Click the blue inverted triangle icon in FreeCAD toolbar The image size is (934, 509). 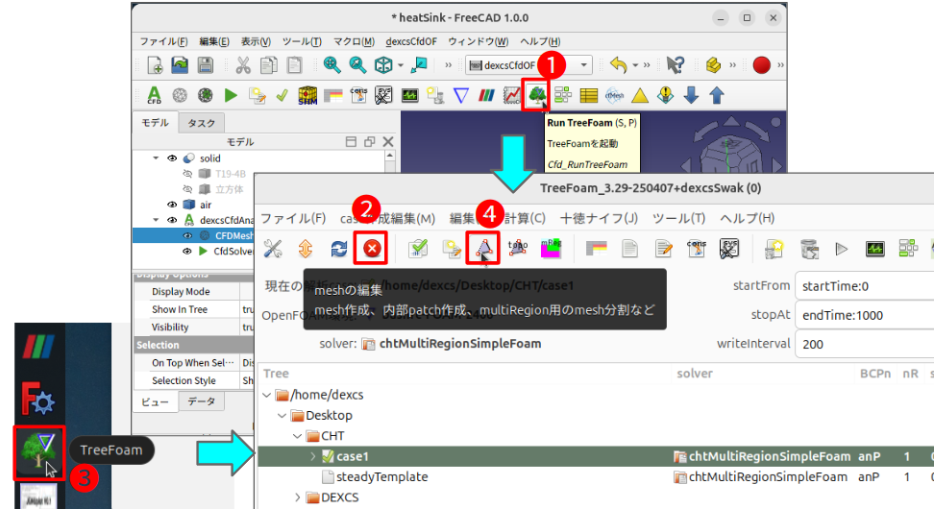click(x=461, y=95)
